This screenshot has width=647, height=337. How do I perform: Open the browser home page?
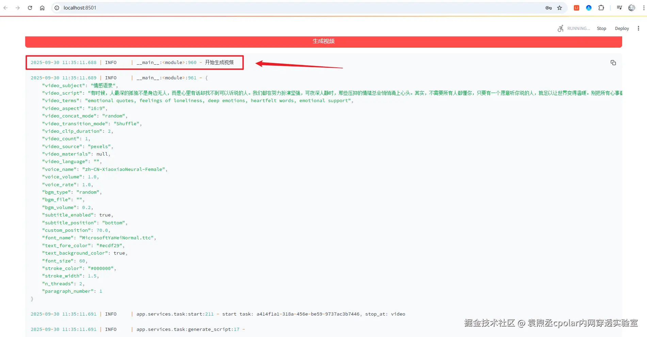pos(42,8)
